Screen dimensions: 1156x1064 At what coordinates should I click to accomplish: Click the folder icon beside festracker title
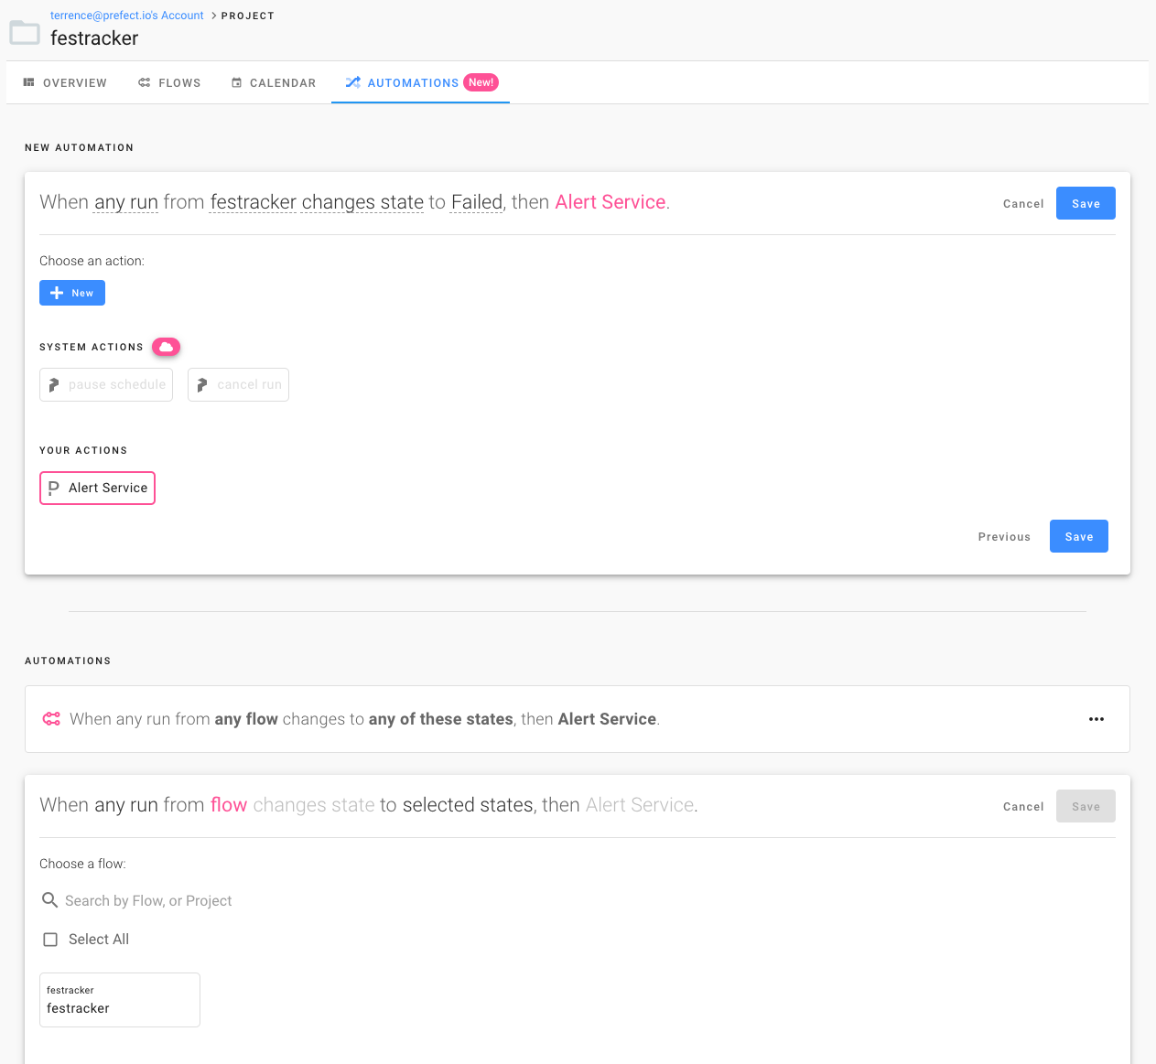pyautogui.click(x=24, y=33)
